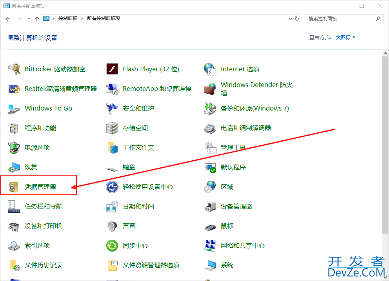Viewport: 389px width, 281px height.
Task: Open 日期和时间 calendar icon
Action: pyautogui.click(x=112, y=207)
